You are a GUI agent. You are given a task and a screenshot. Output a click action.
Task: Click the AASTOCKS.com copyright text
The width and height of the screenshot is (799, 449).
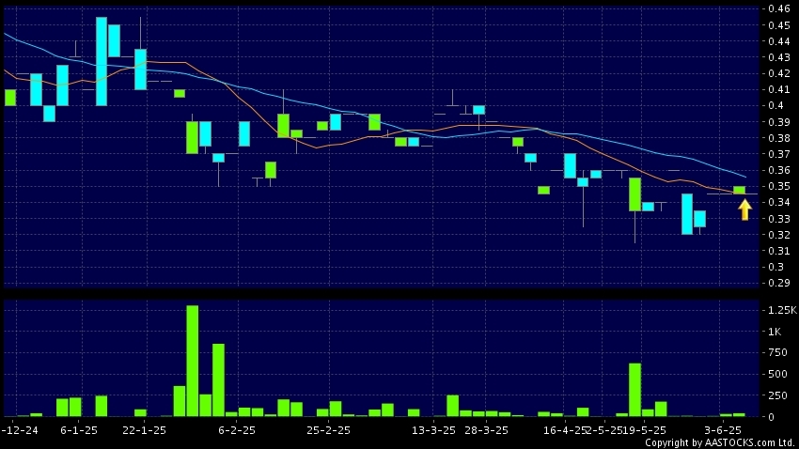point(719,442)
